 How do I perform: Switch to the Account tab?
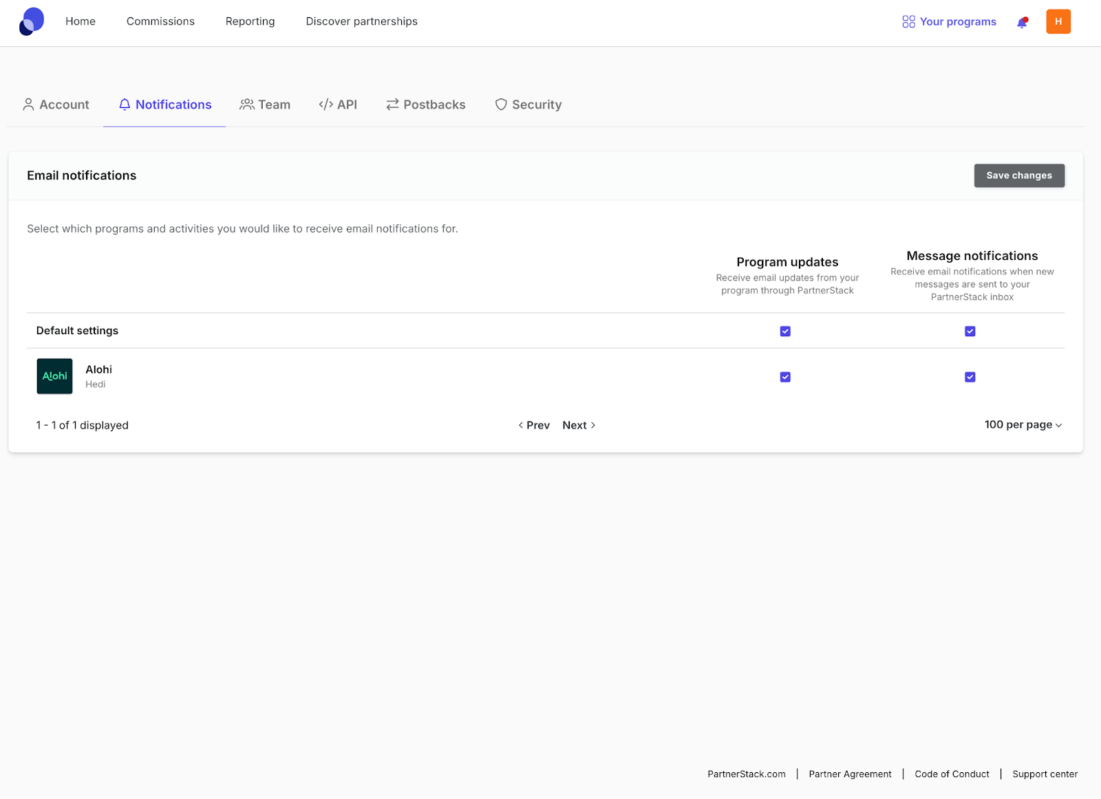pos(56,105)
